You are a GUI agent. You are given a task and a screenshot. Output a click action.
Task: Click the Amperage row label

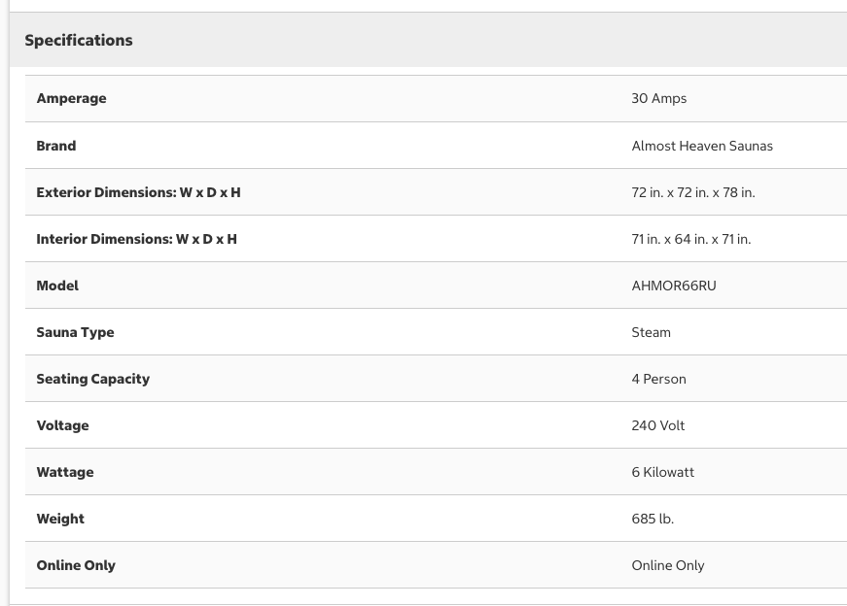(71, 98)
